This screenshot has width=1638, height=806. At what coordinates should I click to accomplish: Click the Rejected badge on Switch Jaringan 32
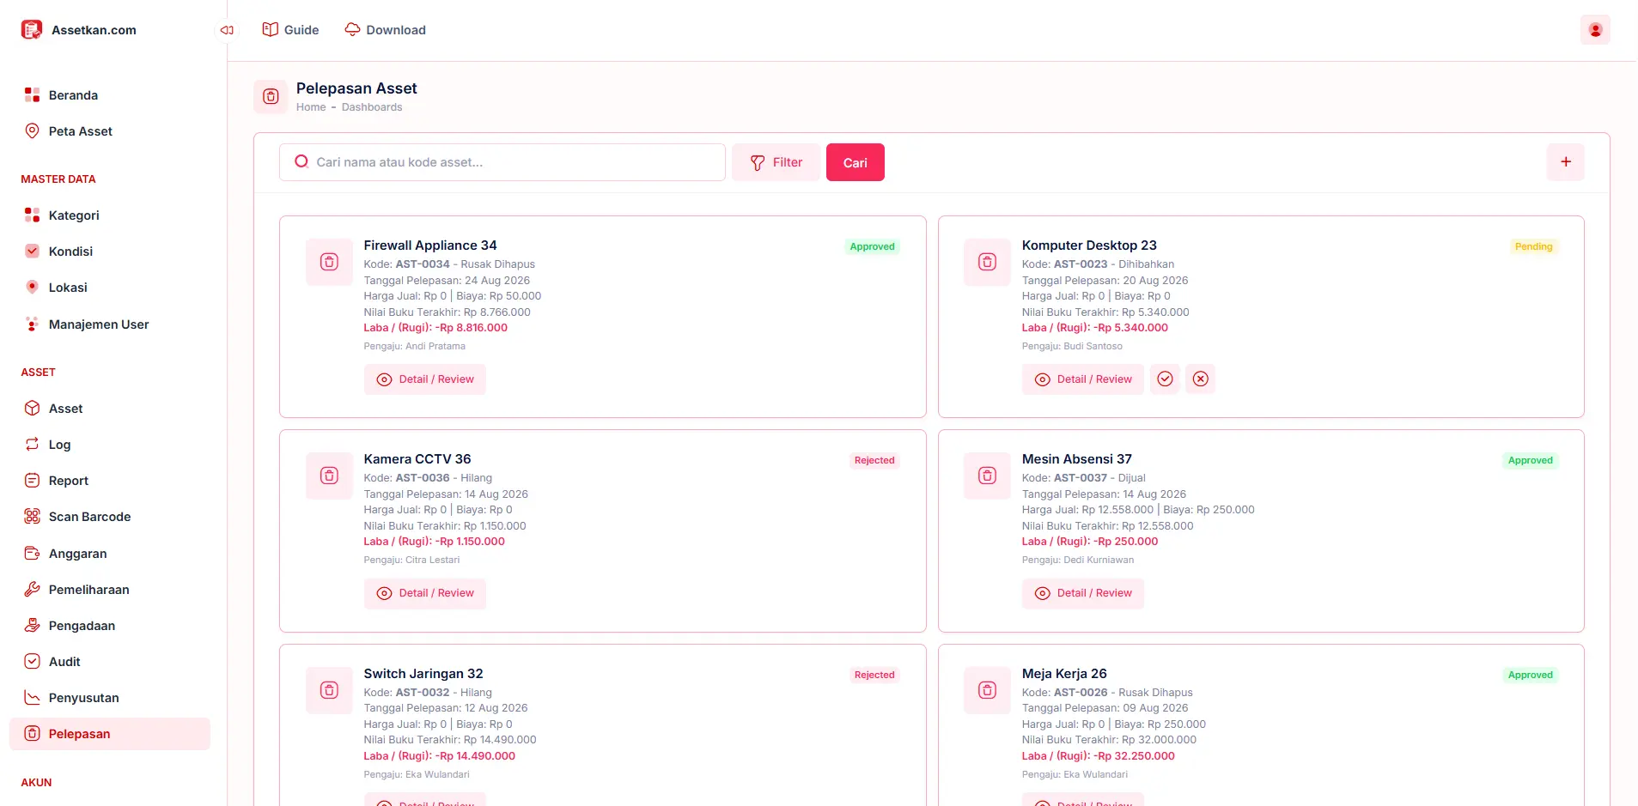pyautogui.click(x=874, y=675)
